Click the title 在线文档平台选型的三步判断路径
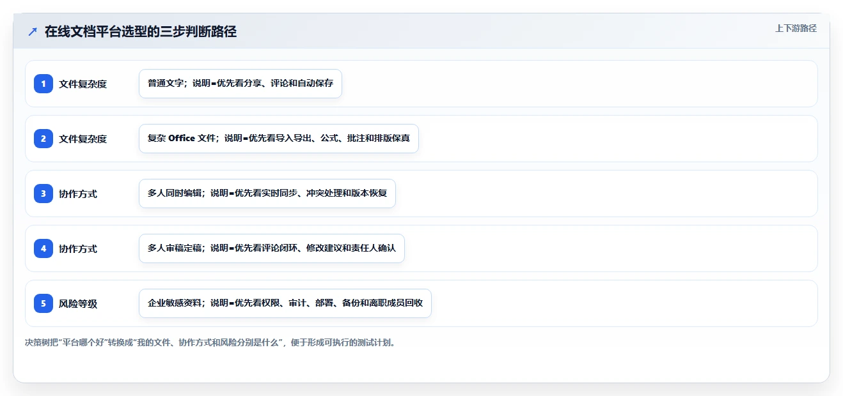This screenshot has height=396, width=843. (x=141, y=31)
